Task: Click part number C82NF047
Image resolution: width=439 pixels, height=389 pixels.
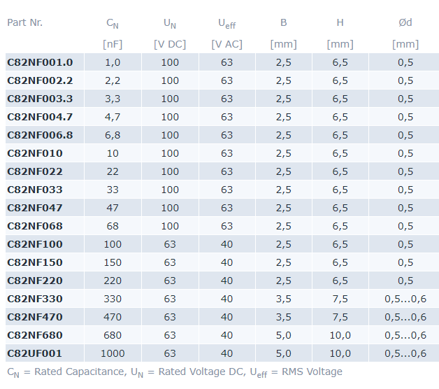Action: [35, 208]
